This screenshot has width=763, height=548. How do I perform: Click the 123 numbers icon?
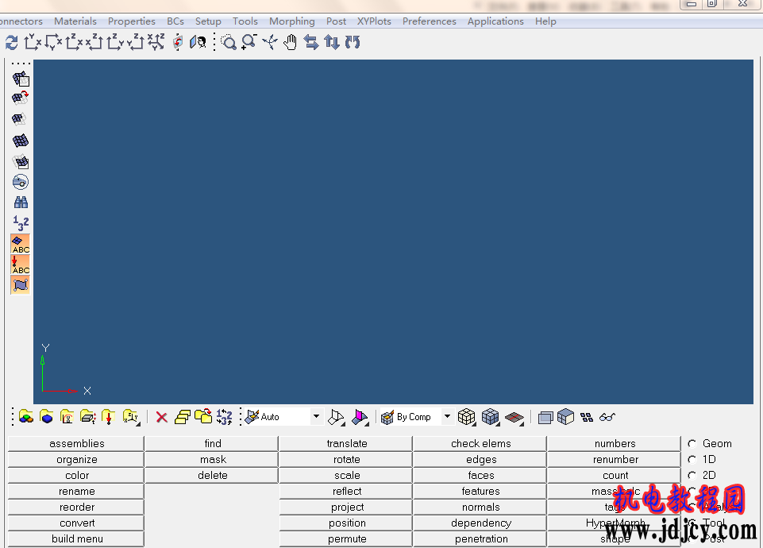pyautogui.click(x=21, y=223)
